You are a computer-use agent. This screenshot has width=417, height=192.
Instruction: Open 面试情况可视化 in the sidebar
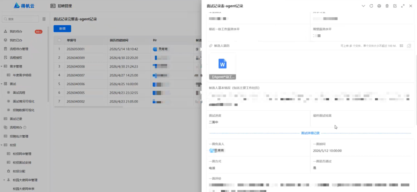24,101
